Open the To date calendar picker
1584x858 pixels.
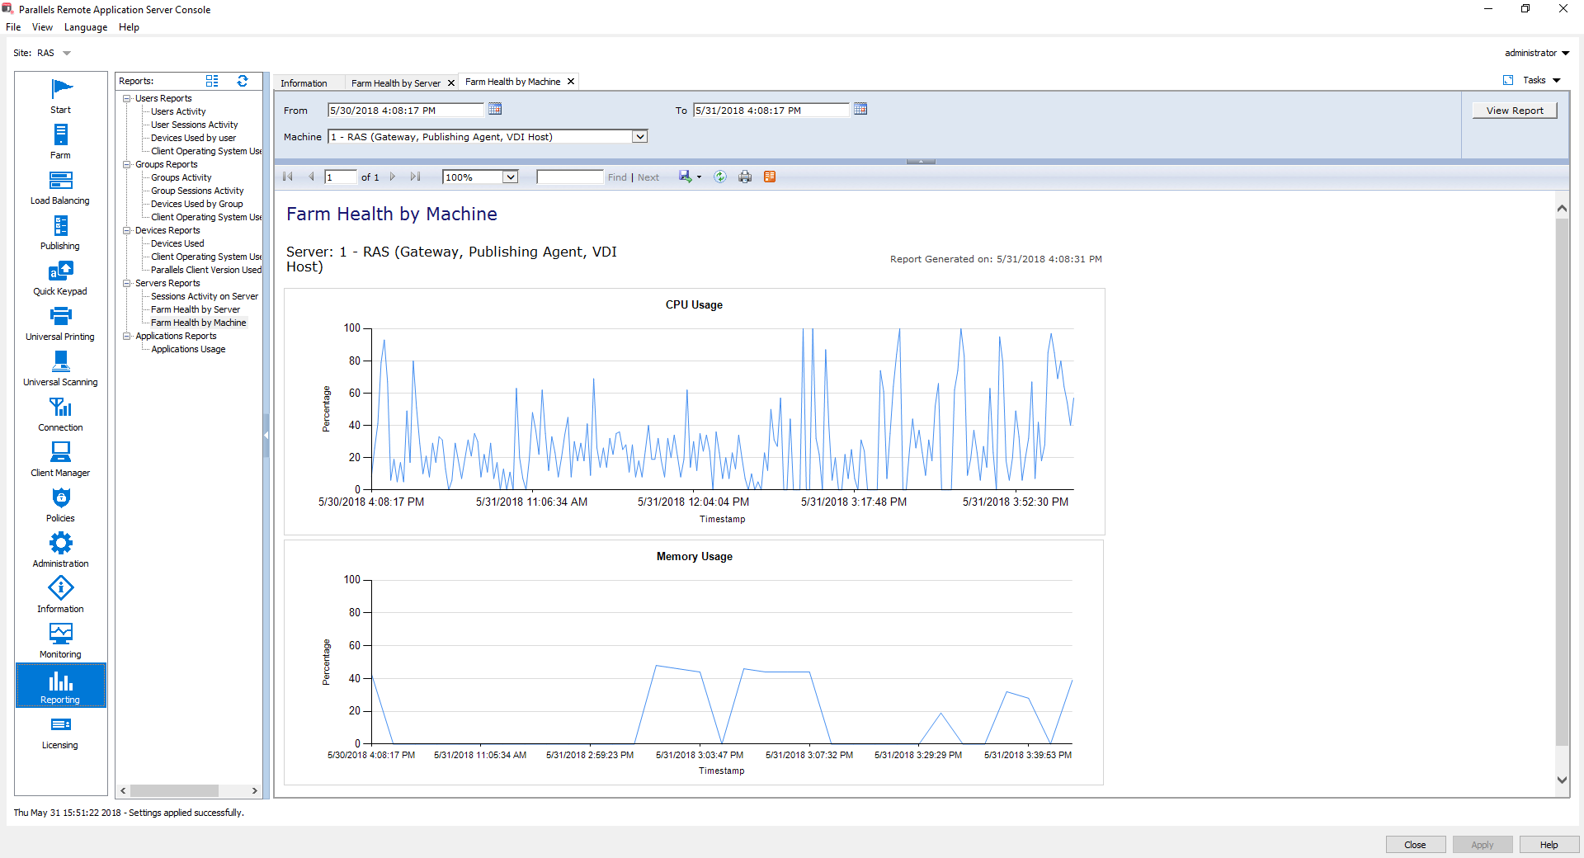[x=860, y=109]
